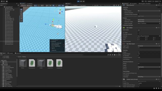Open Box Collider help icon
Screen dimensions: 162x91
(156, 28)
